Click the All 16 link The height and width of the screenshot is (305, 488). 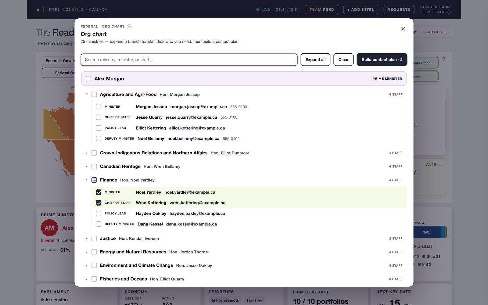pyautogui.click(x=433, y=164)
